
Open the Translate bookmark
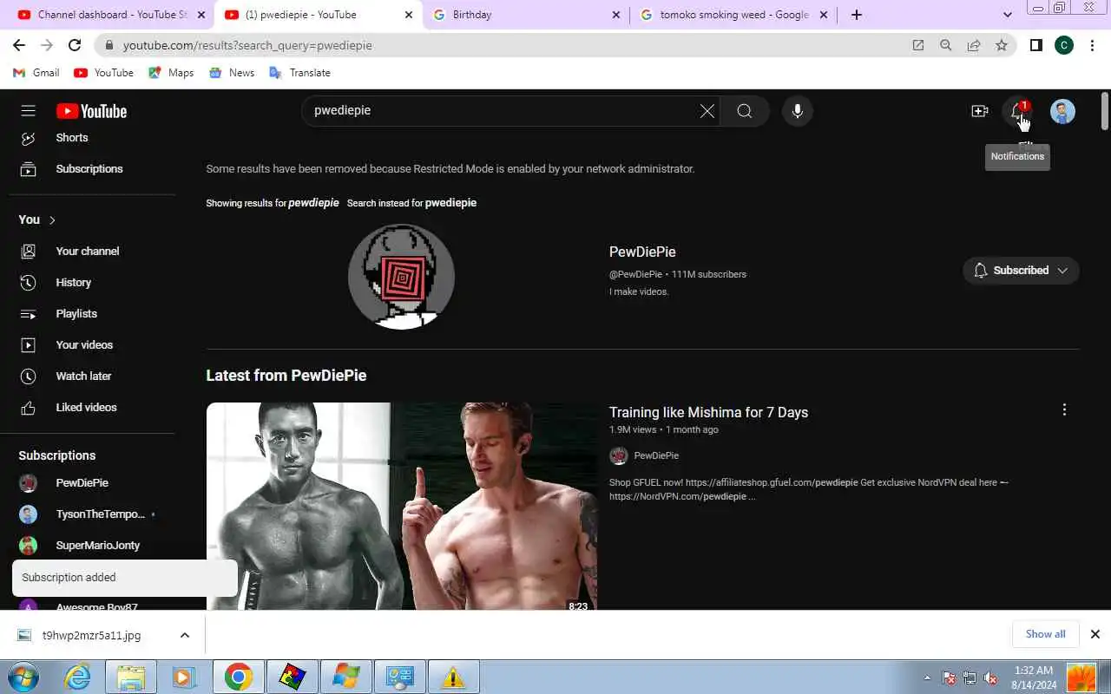(x=300, y=73)
